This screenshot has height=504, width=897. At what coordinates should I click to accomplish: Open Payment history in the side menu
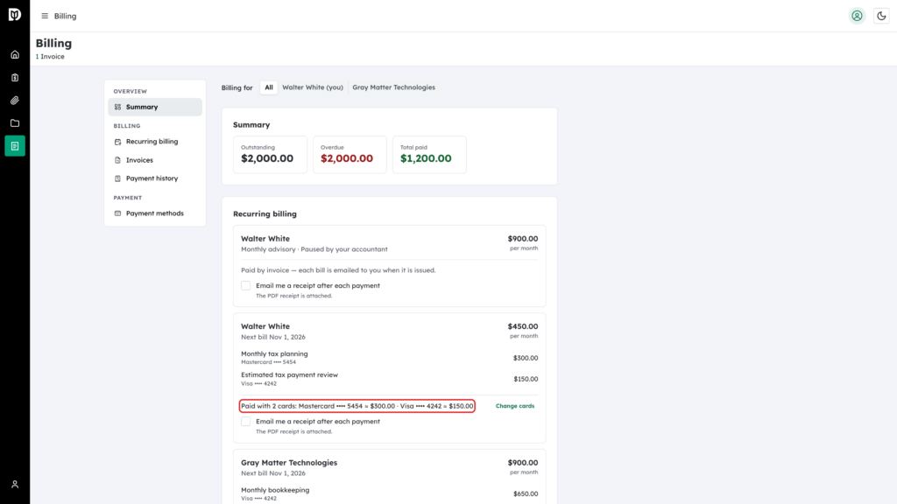tap(155, 178)
